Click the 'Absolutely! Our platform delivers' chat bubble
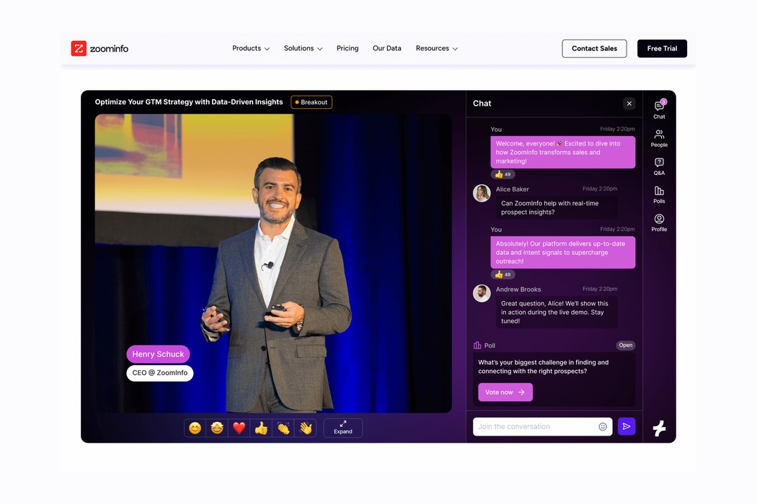The width and height of the screenshot is (757, 504). pyautogui.click(x=563, y=252)
